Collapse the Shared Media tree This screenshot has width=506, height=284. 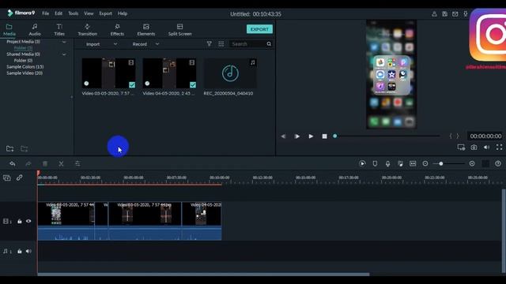[x=64, y=54]
